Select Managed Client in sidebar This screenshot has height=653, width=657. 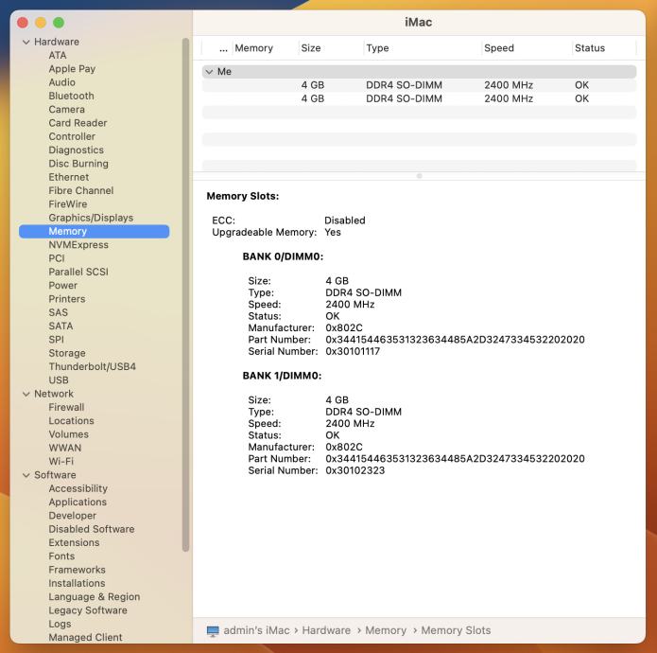[x=85, y=638]
